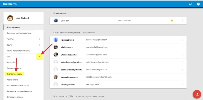This screenshot has height=100, width=203.
Task: Open more options for Vlad Ryabets
Action: (182, 47)
